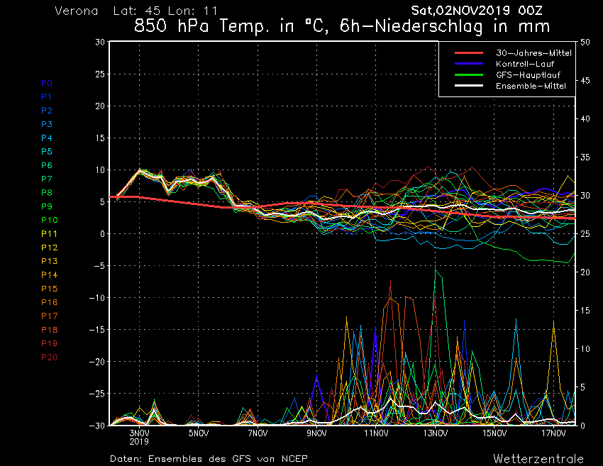This screenshot has height=466, width=603.
Task: Click the P9 ensemble member label
Action: coord(47,206)
